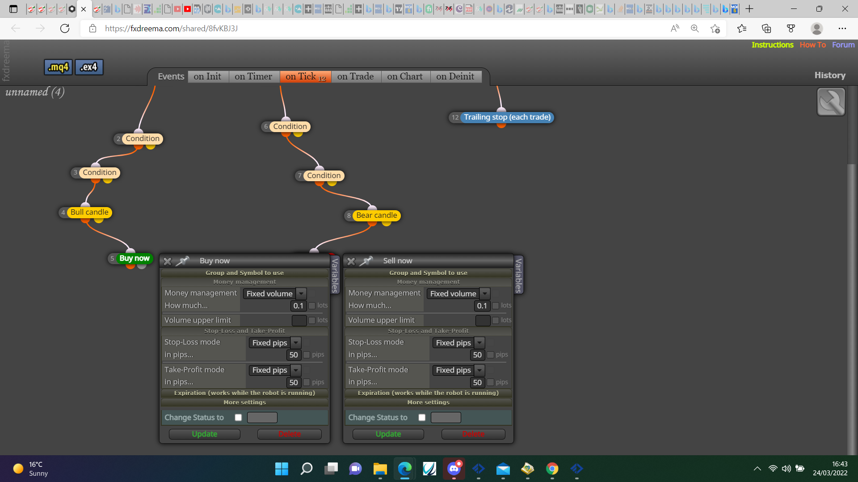This screenshot has width=858, height=482.
Task: Open Discord from taskbar
Action: pos(454,469)
